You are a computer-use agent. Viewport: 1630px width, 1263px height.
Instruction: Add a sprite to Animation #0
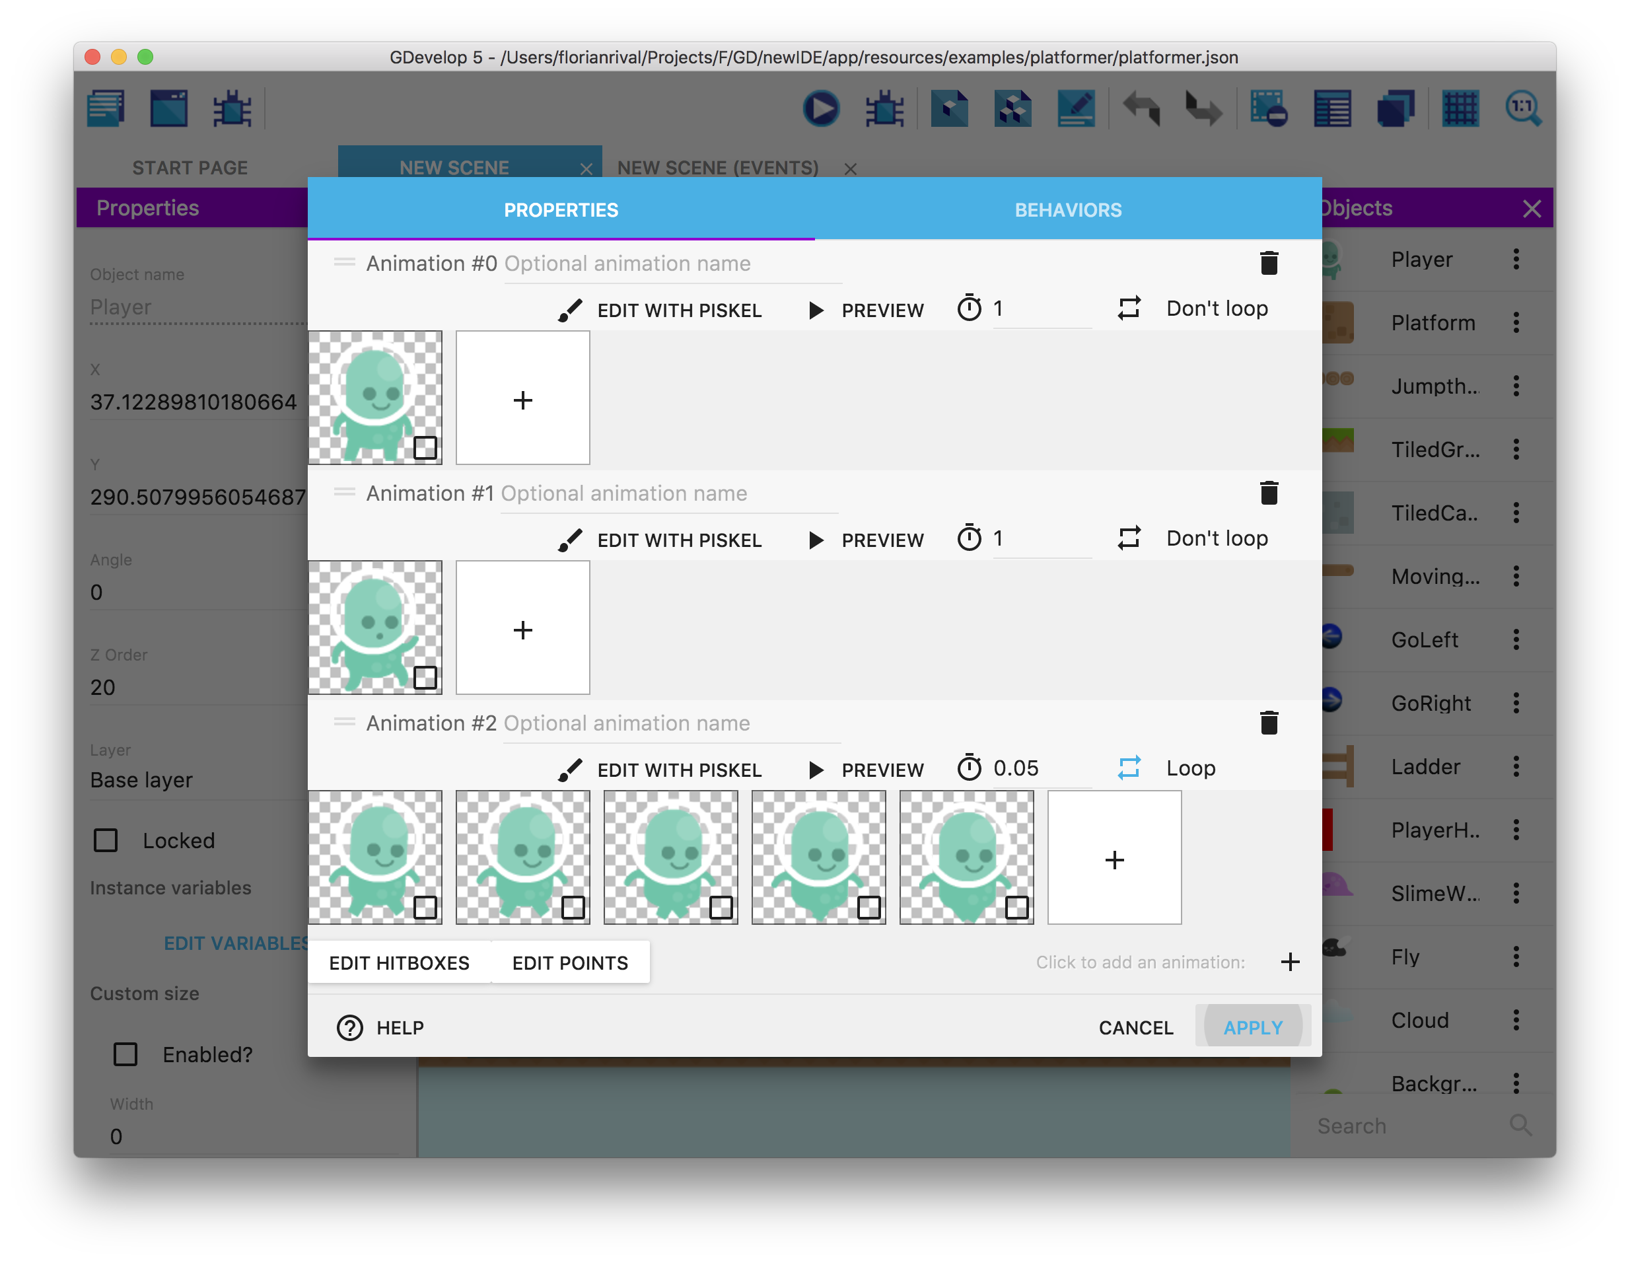[x=522, y=398]
